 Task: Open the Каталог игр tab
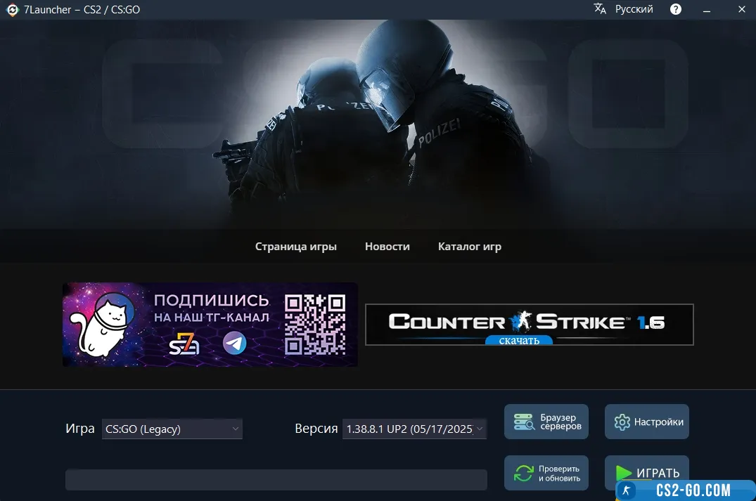[469, 247]
